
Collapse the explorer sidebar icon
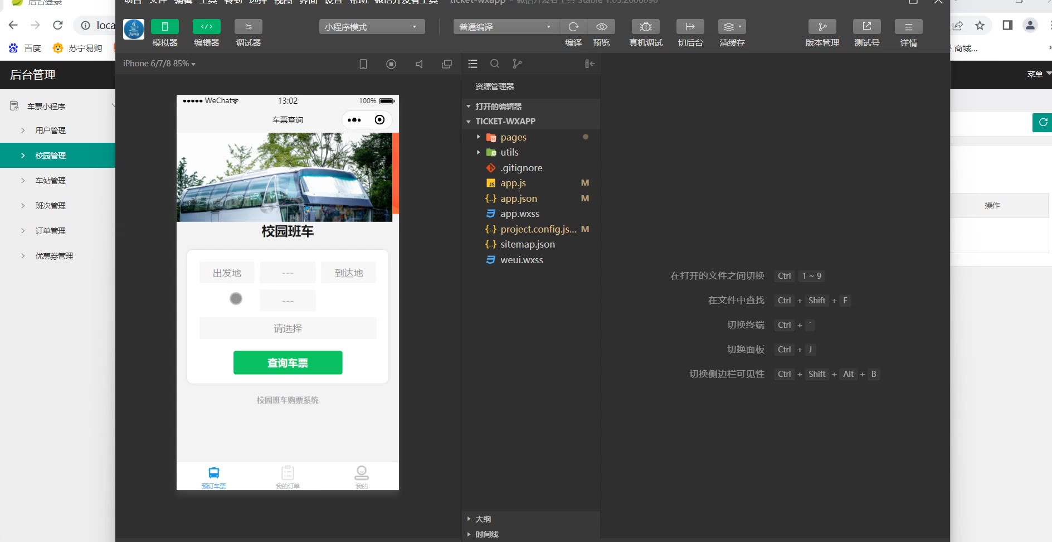(590, 64)
